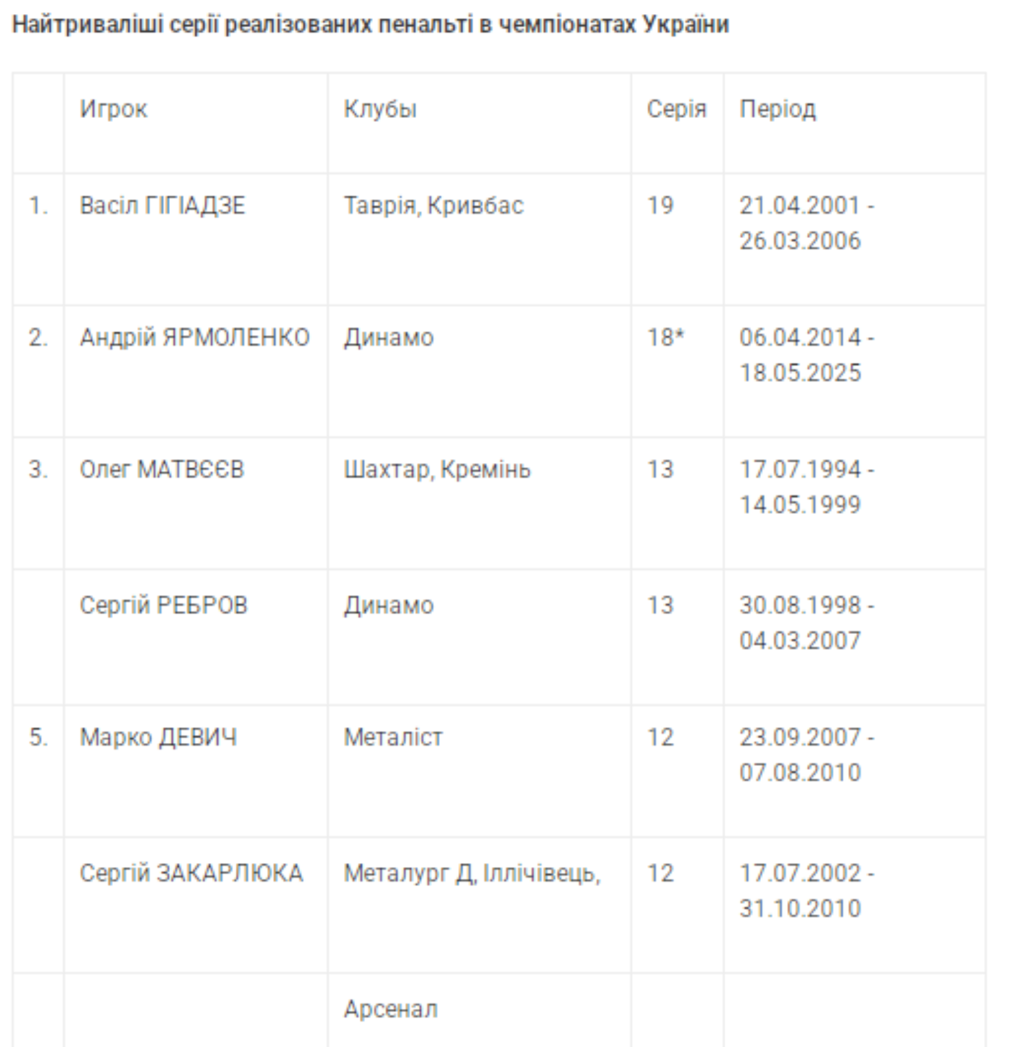Click the Серія column header
Image resolution: width=1009 pixels, height=1047 pixels.
(676, 109)
